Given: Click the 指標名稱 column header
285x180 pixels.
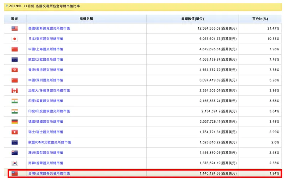Looking at the screenshot, I should 86,19.
